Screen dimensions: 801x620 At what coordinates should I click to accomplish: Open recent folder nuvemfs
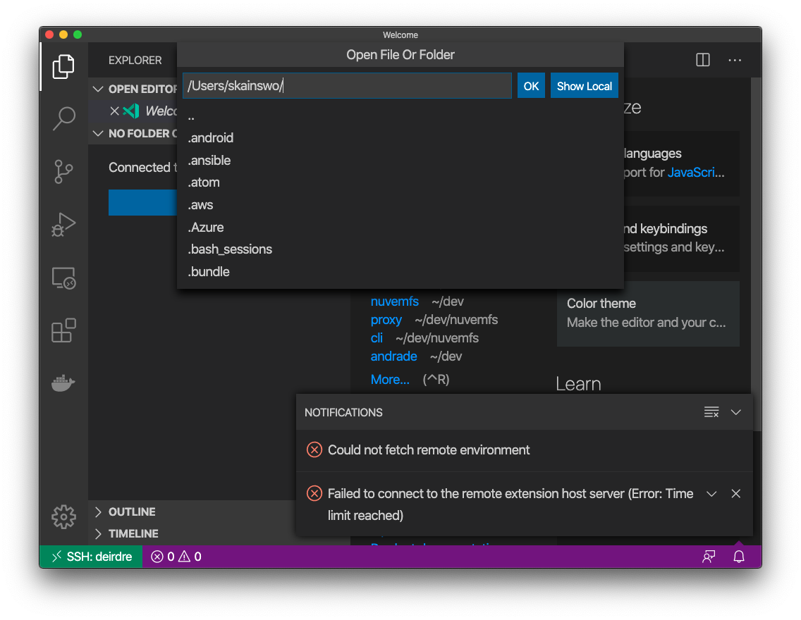(x=394, y=301)
